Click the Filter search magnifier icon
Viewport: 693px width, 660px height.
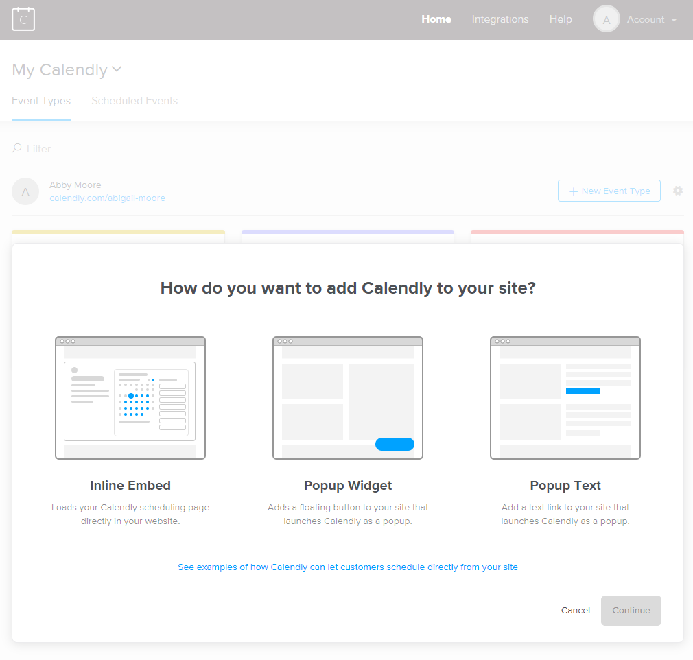click(x=16, y=148)
